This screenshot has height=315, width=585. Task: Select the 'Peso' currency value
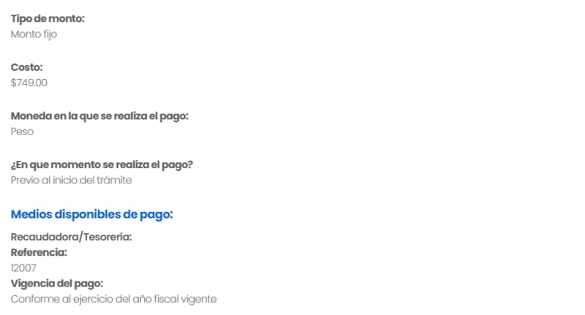click(22, 132)
